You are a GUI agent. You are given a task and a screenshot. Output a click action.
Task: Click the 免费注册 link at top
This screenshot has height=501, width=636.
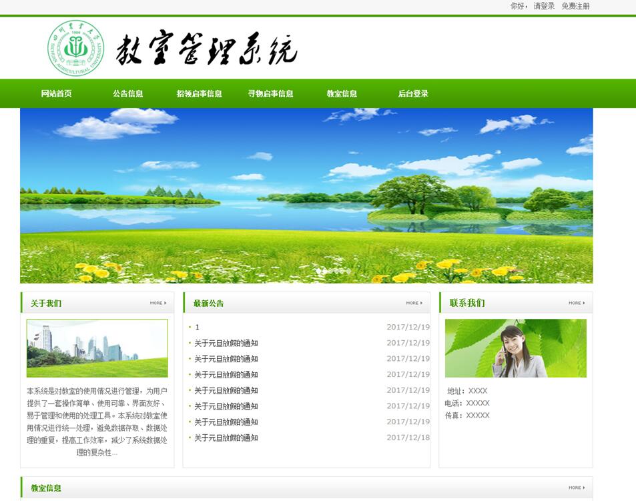(575, 6)
